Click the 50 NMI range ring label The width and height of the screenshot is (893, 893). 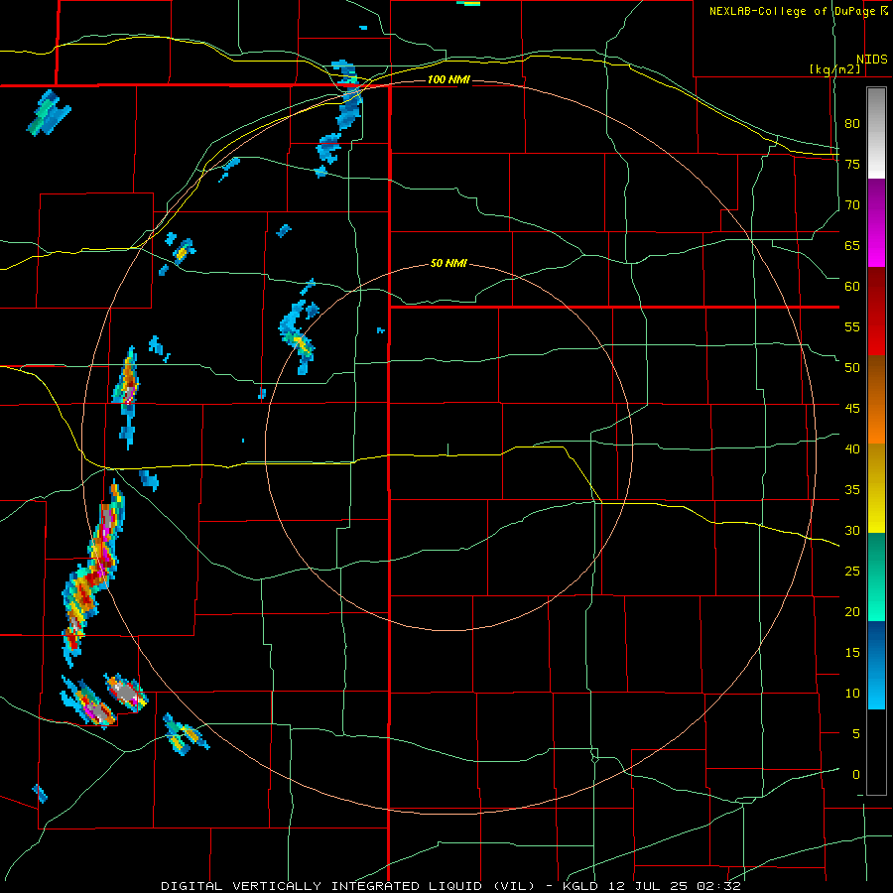[448, 263]
